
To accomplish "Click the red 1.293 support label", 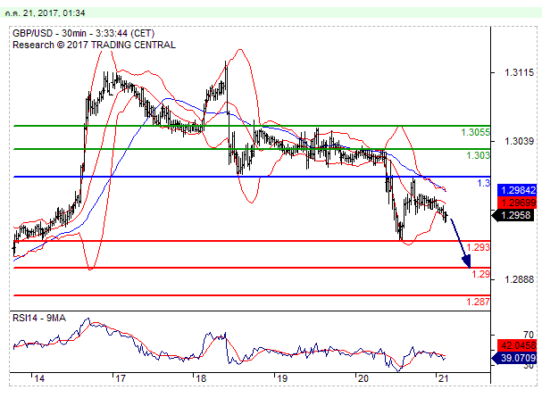I will 478,247.
